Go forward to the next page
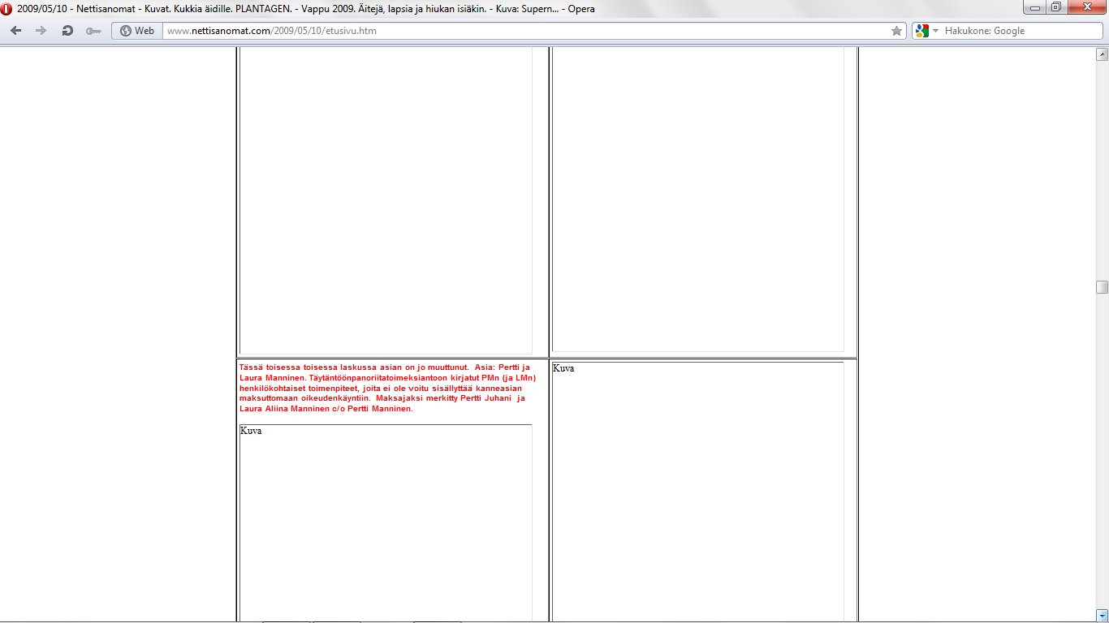Image resolution: width=1109 pixels, height=623 pixels. coord(41,31)
